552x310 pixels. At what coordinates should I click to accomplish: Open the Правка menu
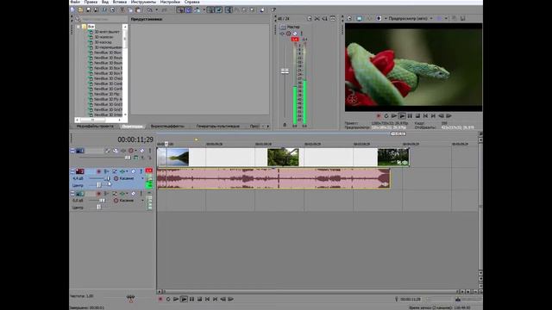pyautogui.click(x=91, y=2)
